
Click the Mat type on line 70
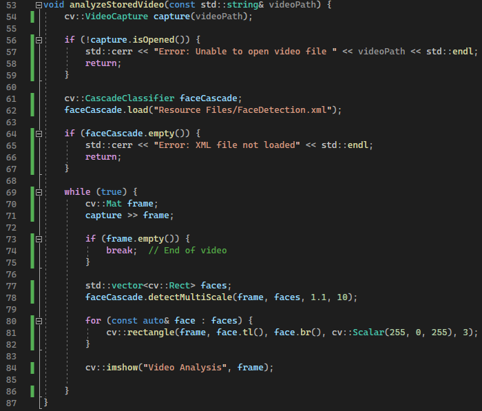coord(114,204)
